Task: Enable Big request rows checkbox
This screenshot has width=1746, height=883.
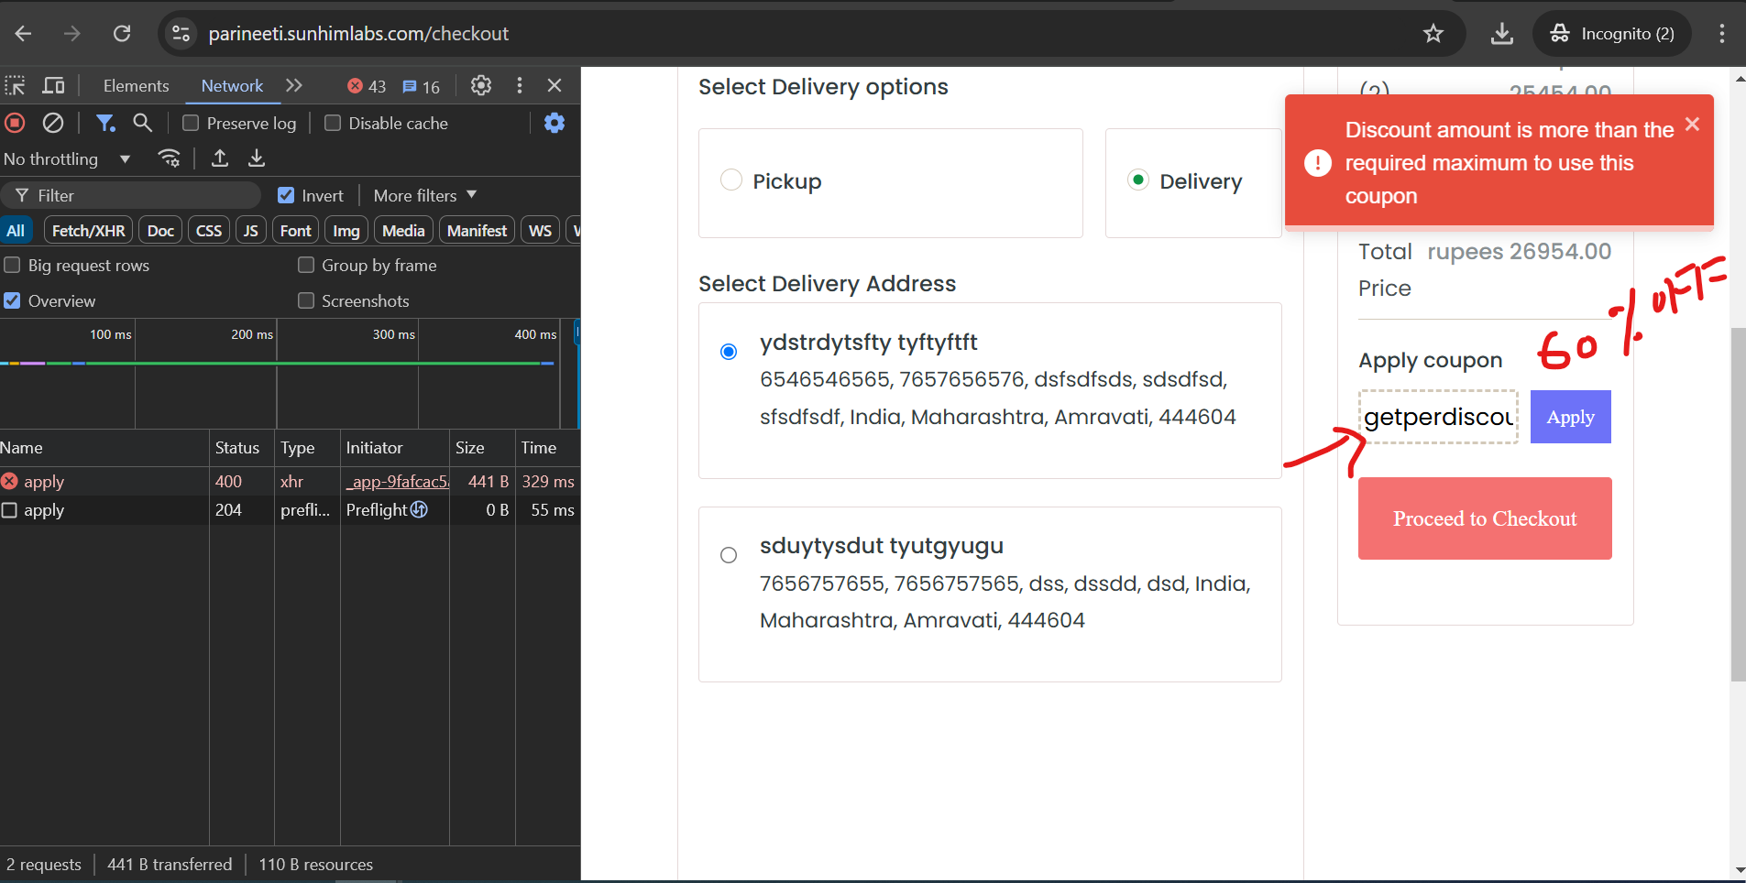Action: point(12,265)
